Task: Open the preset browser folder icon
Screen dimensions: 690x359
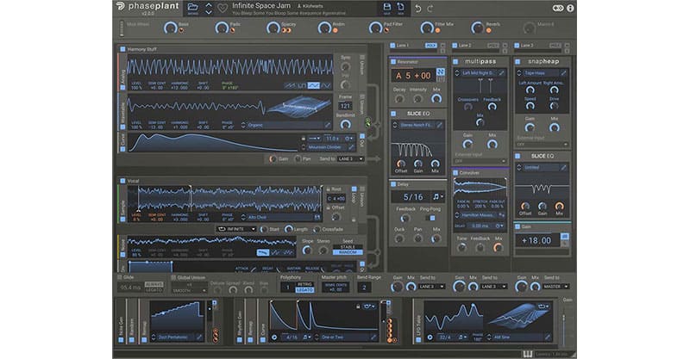Action: [x=192, y=7]
